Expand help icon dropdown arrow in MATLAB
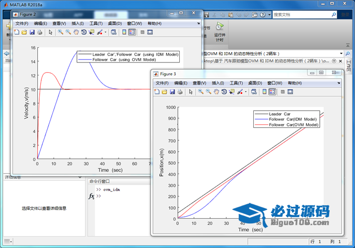Viewport: 355px width, 248px height. tap(270, 15)
